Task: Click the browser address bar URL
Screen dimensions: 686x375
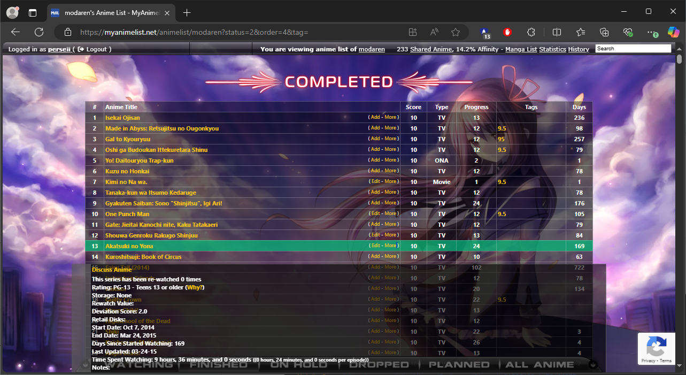Action: coord(194,32)
